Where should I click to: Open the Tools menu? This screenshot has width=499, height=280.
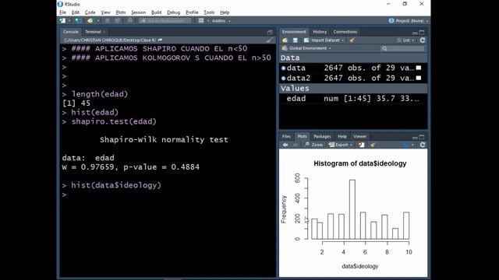209,12
